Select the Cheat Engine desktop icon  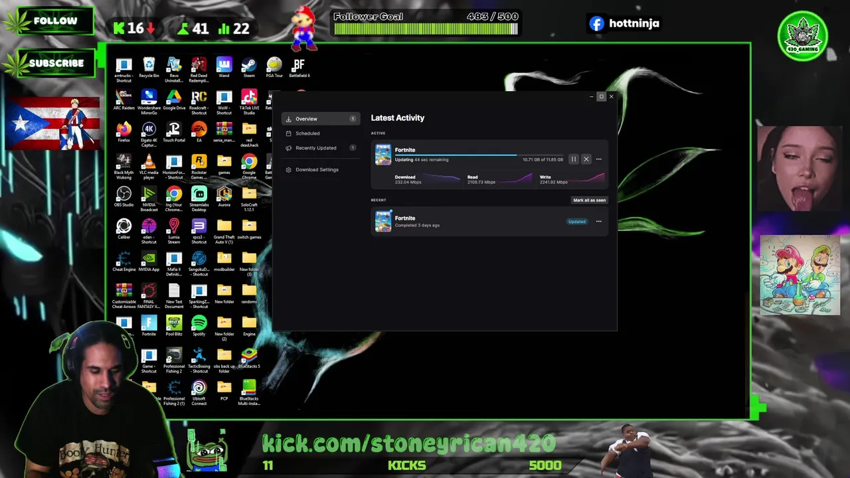(x=124, y=261)
